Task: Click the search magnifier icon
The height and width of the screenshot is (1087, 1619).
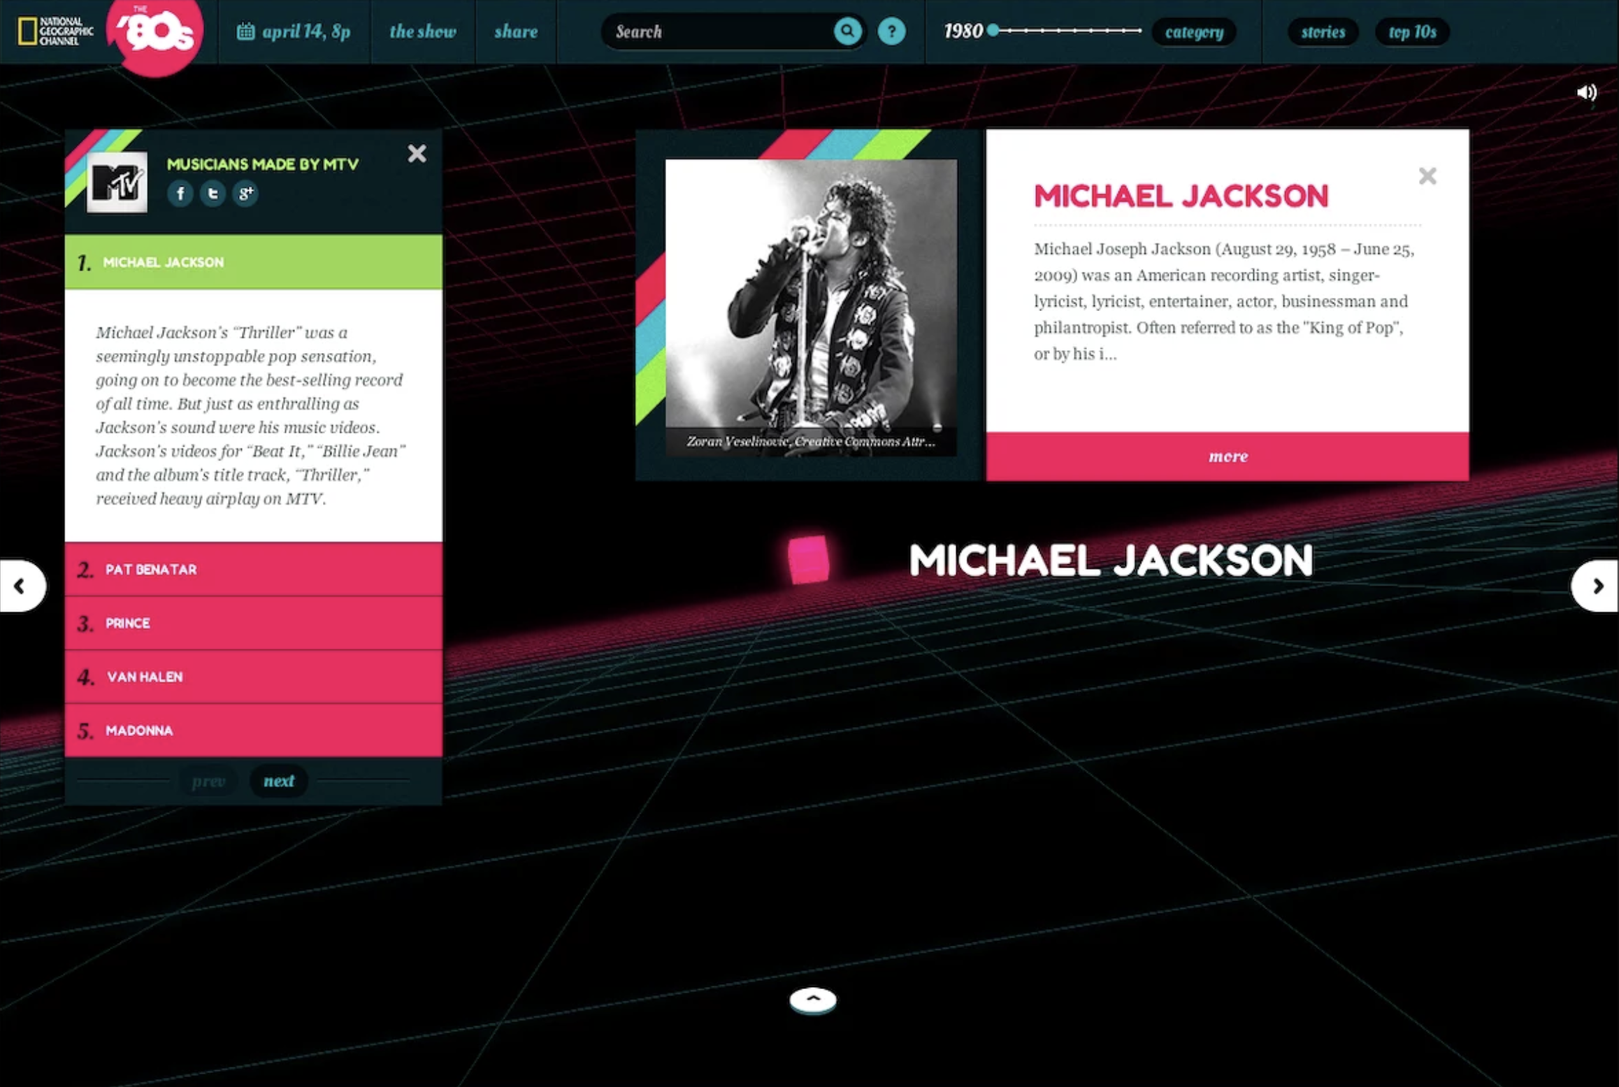Action: tap(847, 31)
